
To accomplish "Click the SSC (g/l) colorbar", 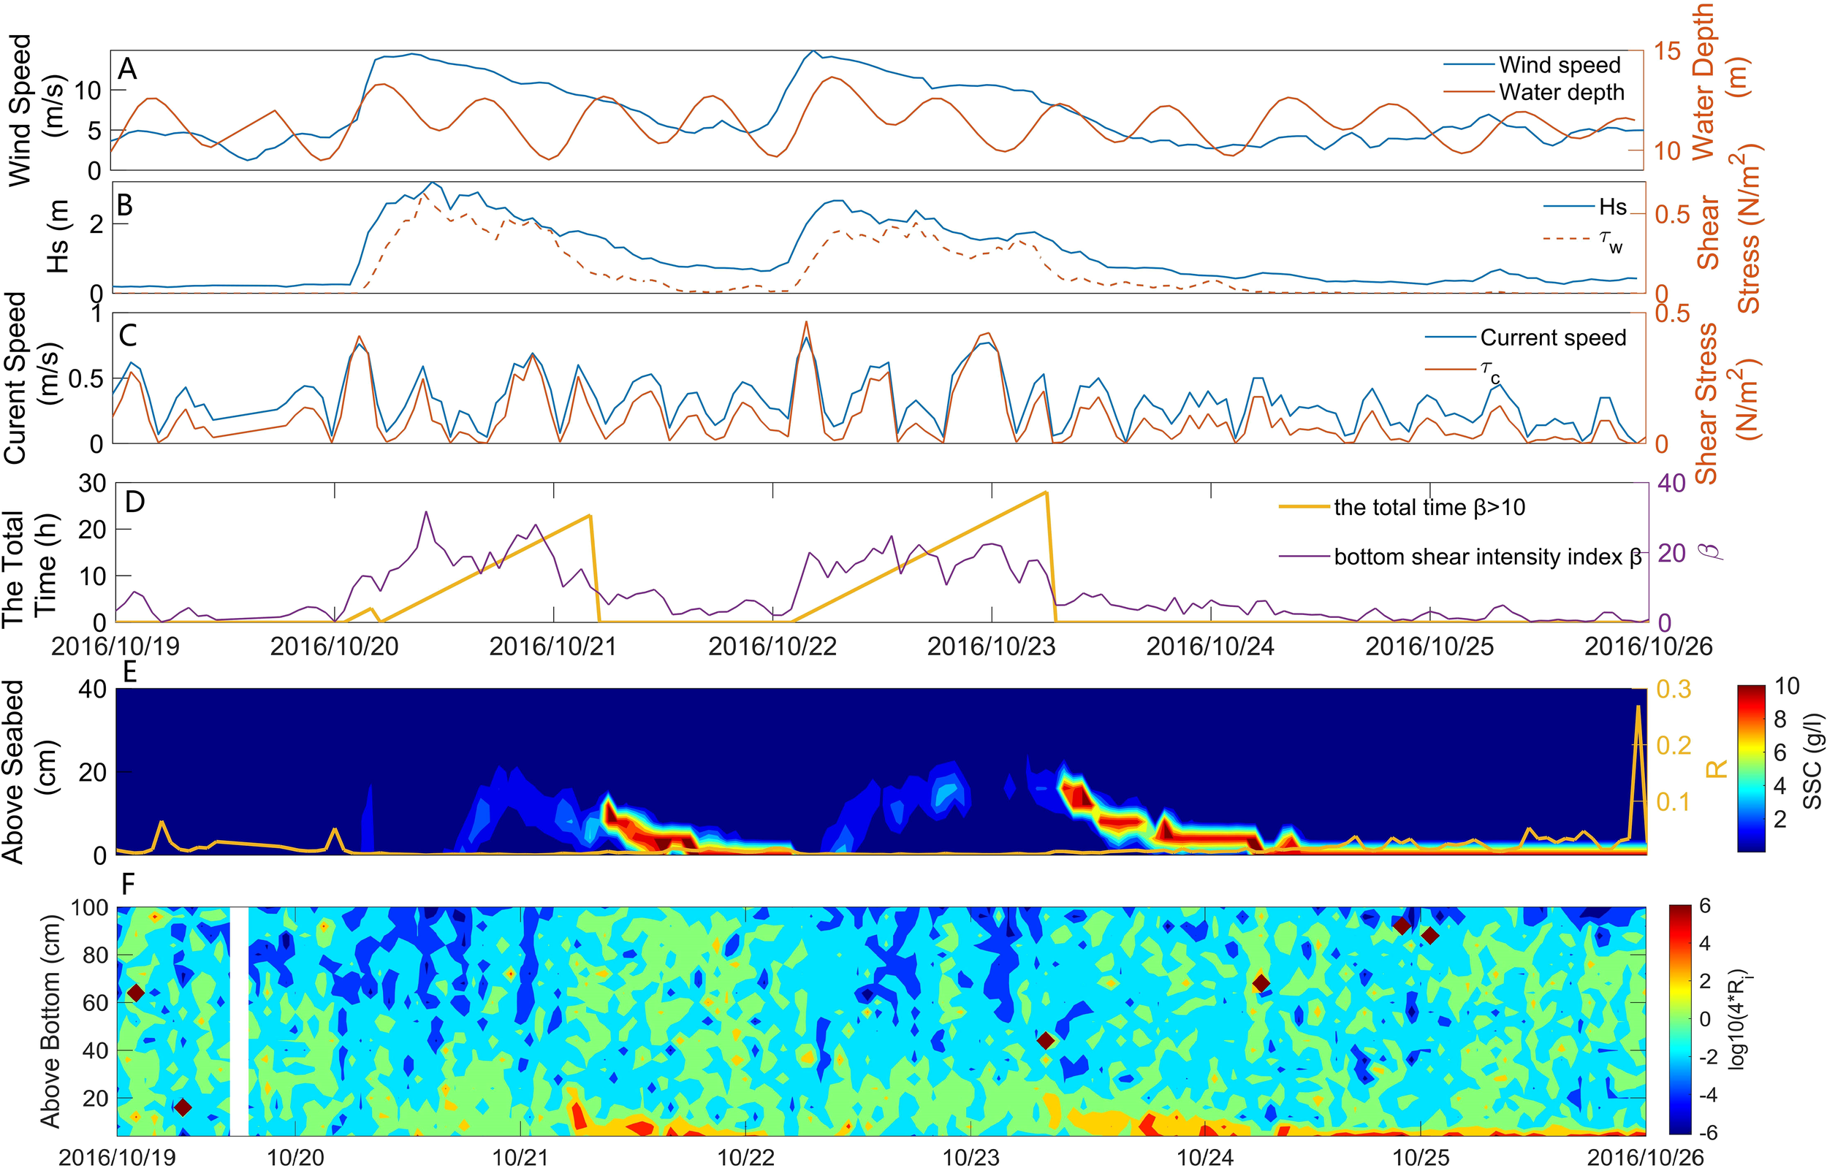I will 1751,768.
